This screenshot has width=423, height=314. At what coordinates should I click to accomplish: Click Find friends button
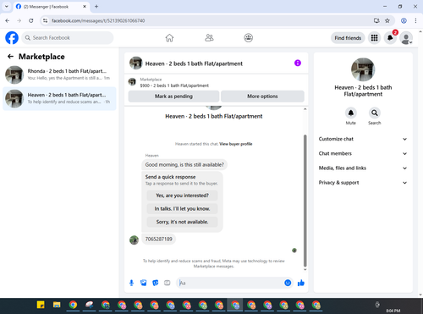tap(348, 38)
